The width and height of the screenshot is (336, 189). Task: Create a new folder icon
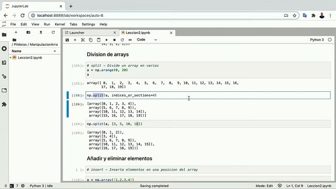pyautogui.click(x=28, y=33)
